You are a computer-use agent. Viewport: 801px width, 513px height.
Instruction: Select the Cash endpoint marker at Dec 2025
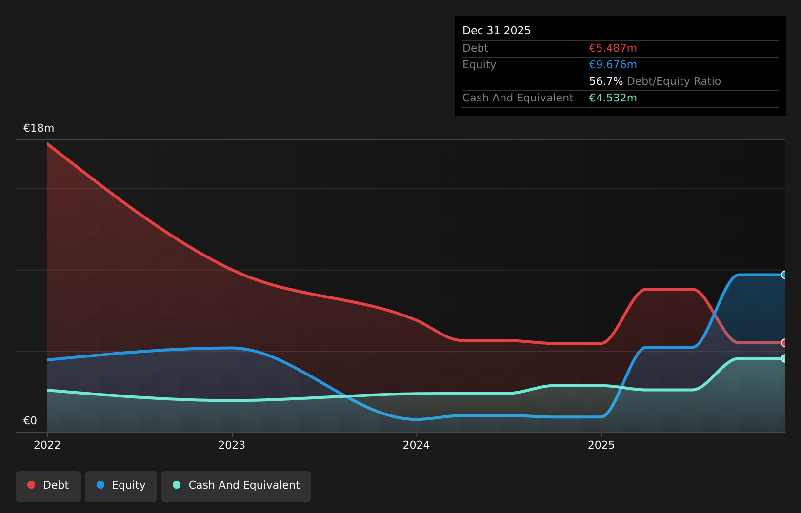[784, 358]
